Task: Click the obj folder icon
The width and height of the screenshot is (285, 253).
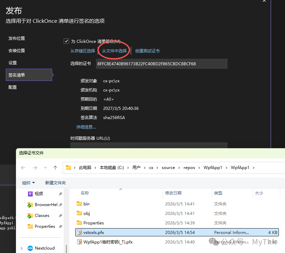Action: click(x=79, y=213)
